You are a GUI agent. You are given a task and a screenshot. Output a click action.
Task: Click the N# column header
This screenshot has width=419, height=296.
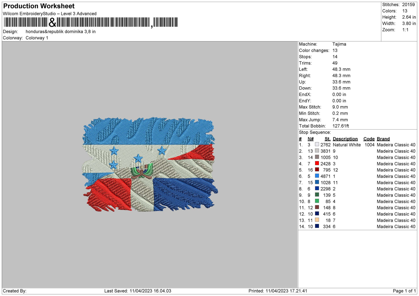click(x=311, y=139)
